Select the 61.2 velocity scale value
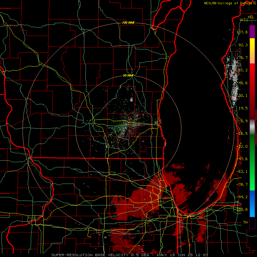The width and height of the screenshot is (257, 257). (x=243, y=70)
